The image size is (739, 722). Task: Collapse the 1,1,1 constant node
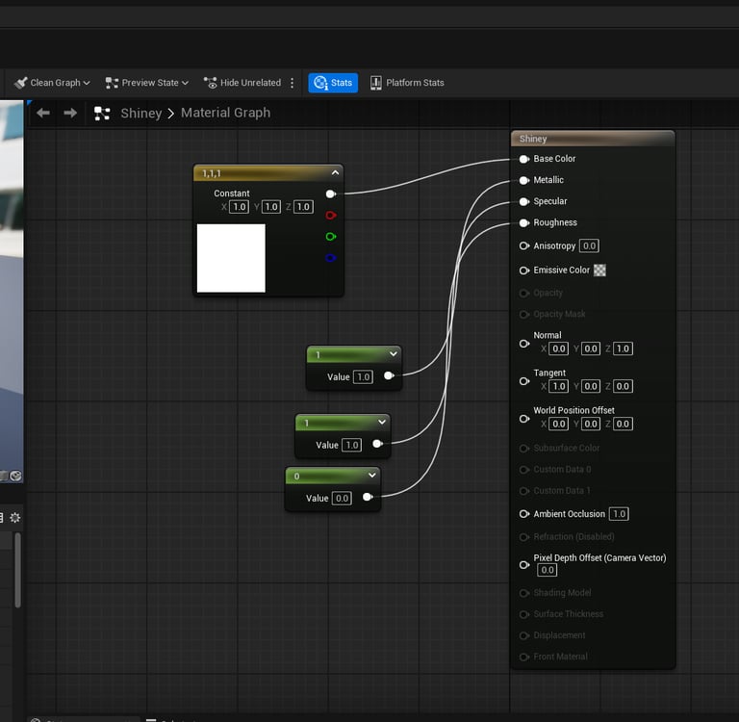pos(335,172)
